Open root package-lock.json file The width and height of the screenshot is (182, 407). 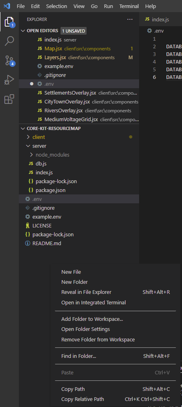click(79, 234)
